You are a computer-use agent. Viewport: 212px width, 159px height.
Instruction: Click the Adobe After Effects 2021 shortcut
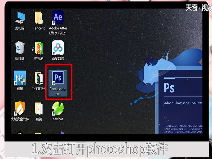pyautogui.click(x=58, y=17)
